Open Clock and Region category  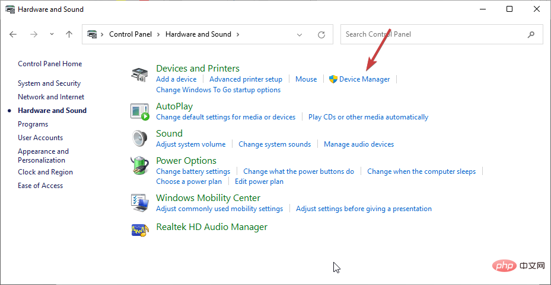(45, 172)
